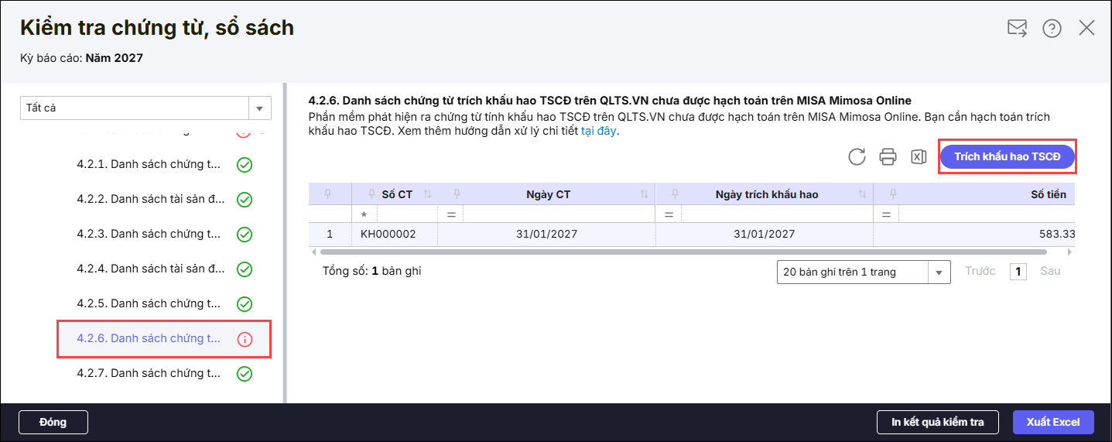Open the Tất cả filter dropdown

click(x=259, y=108)
